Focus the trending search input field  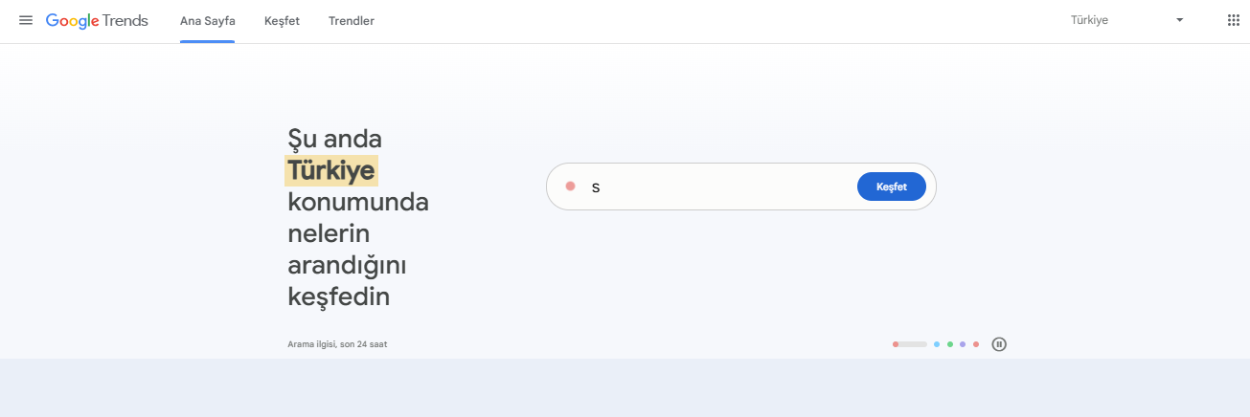pos(718,187)
